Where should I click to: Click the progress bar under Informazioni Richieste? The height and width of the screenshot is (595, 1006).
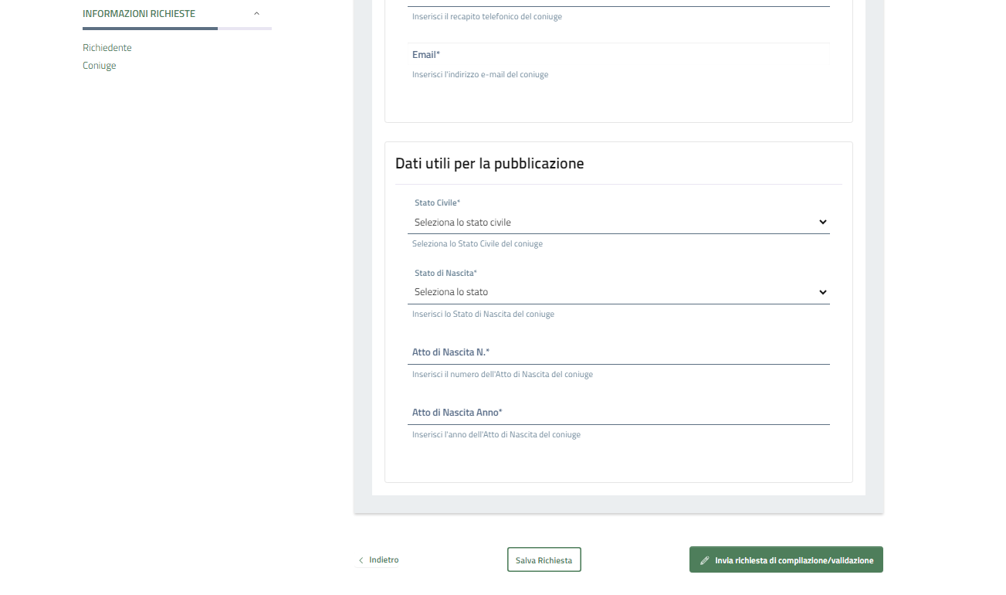click(177, 29)
